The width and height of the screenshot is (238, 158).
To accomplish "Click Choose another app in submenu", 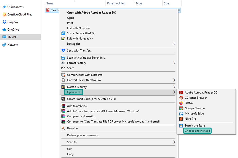I will 197,131.
